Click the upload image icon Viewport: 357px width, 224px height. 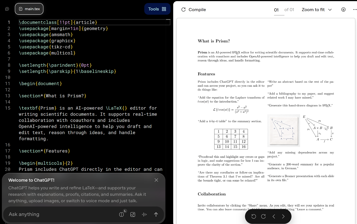point(133,214)
